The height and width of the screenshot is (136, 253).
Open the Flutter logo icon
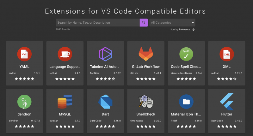[227, 102]
